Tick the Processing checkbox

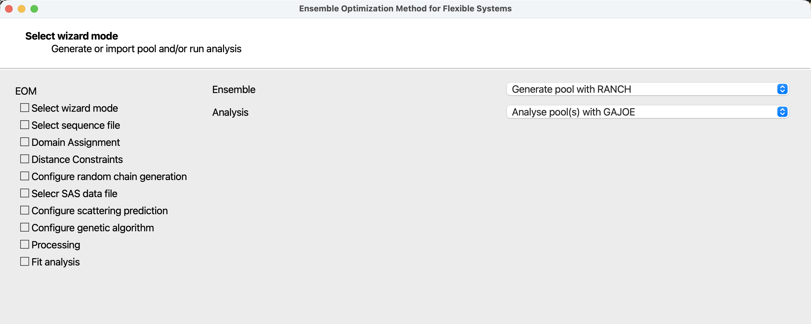click(25, 245)
